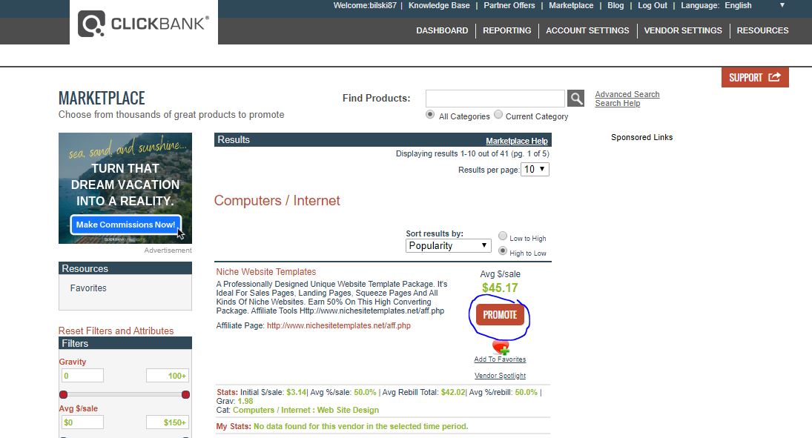Go to Knowledge Base link
The width and height of the screenshot is (812, 438).
(439, 5)
